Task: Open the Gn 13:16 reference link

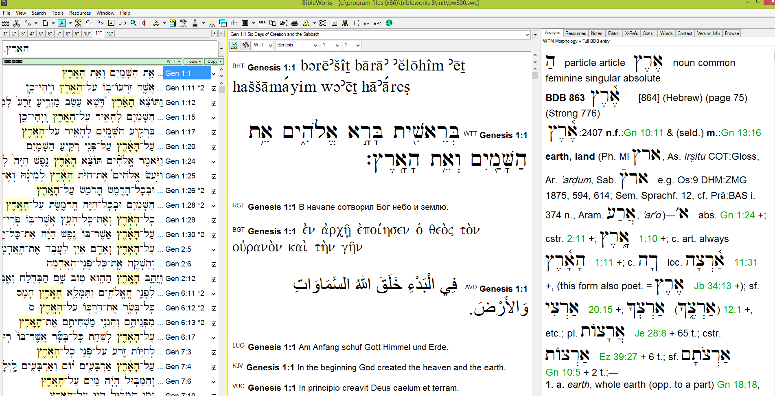Action: pos(741,133)
